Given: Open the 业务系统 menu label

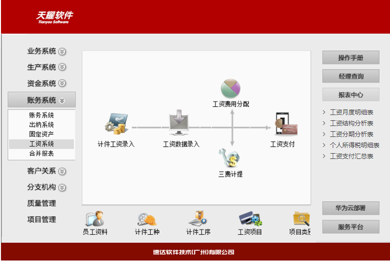Looking at the screenshot, I should point(41,51).
